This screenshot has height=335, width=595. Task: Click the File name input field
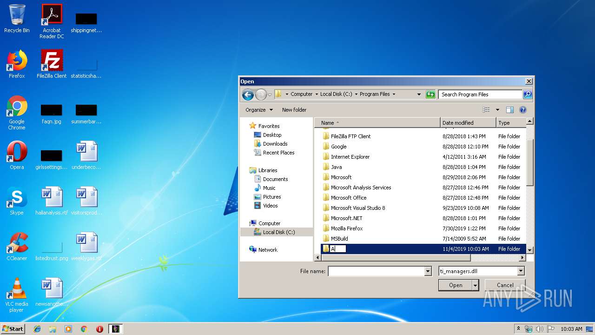click(x=376, y=271)
